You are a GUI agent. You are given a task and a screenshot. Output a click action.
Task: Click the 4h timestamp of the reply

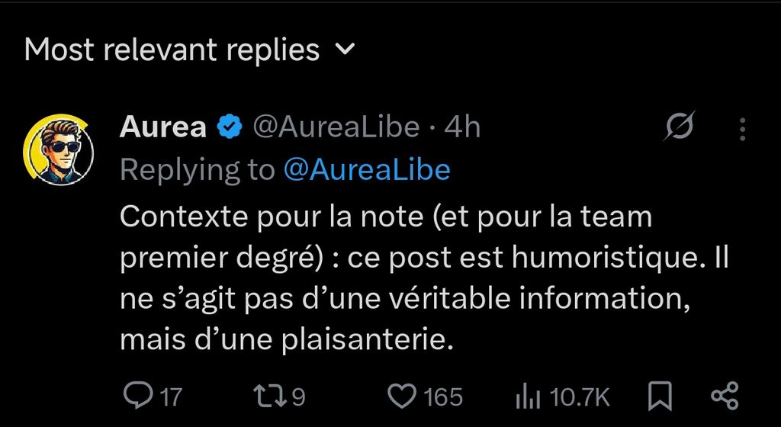[462, 127]
